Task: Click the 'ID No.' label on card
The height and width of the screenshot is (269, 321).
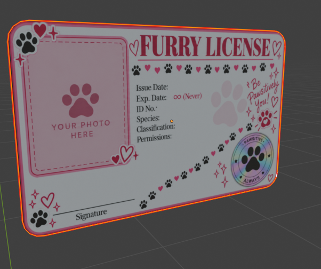Action: (x=147, y=109)
